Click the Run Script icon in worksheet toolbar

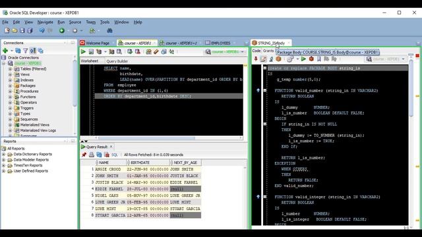(91, 51)
